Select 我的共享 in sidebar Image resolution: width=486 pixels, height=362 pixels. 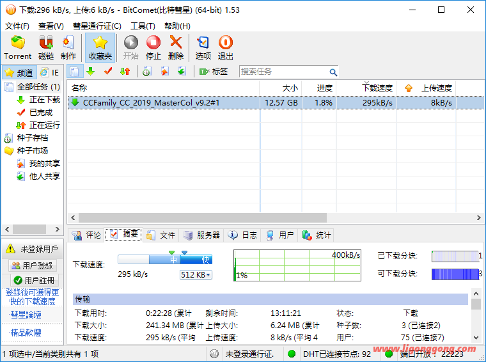tap(44, 163)
